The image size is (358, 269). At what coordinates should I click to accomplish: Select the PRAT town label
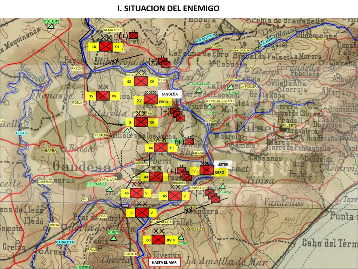(x=103, y=216)
